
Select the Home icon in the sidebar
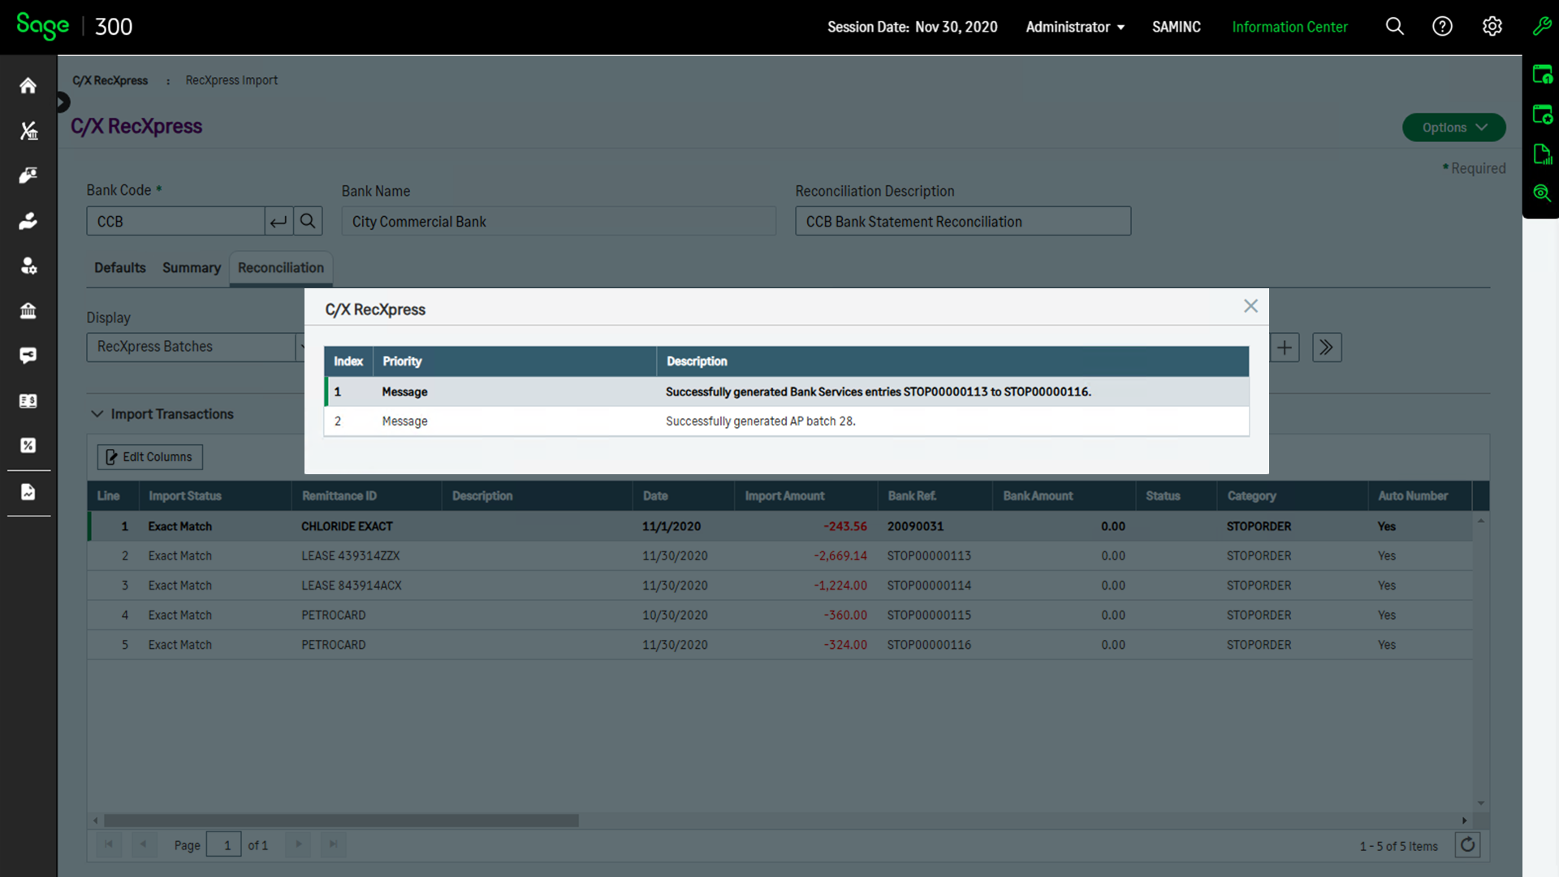click(28, 85)
